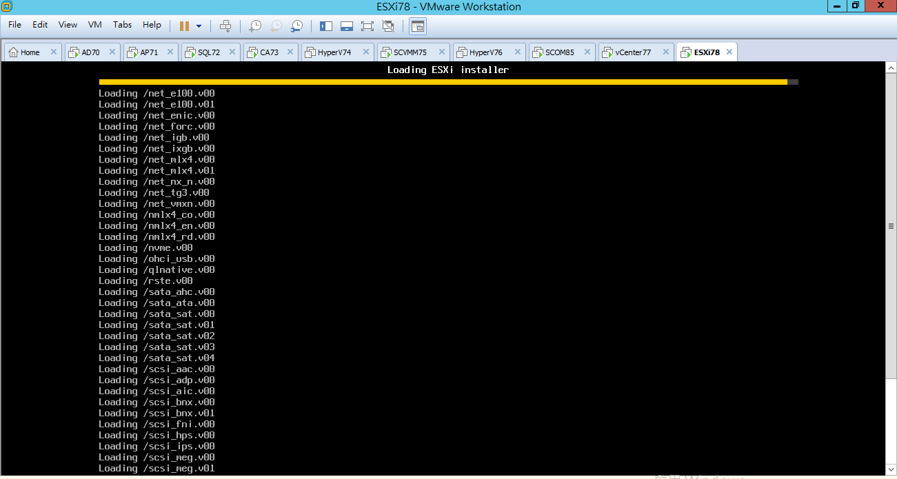Click the VMware Workstation title bar icon
The image size is (897, 479).
[x=6, y=6]
